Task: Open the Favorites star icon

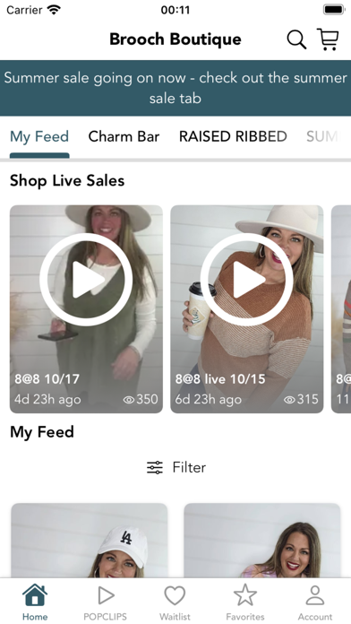Action: (x=245, y=595)
